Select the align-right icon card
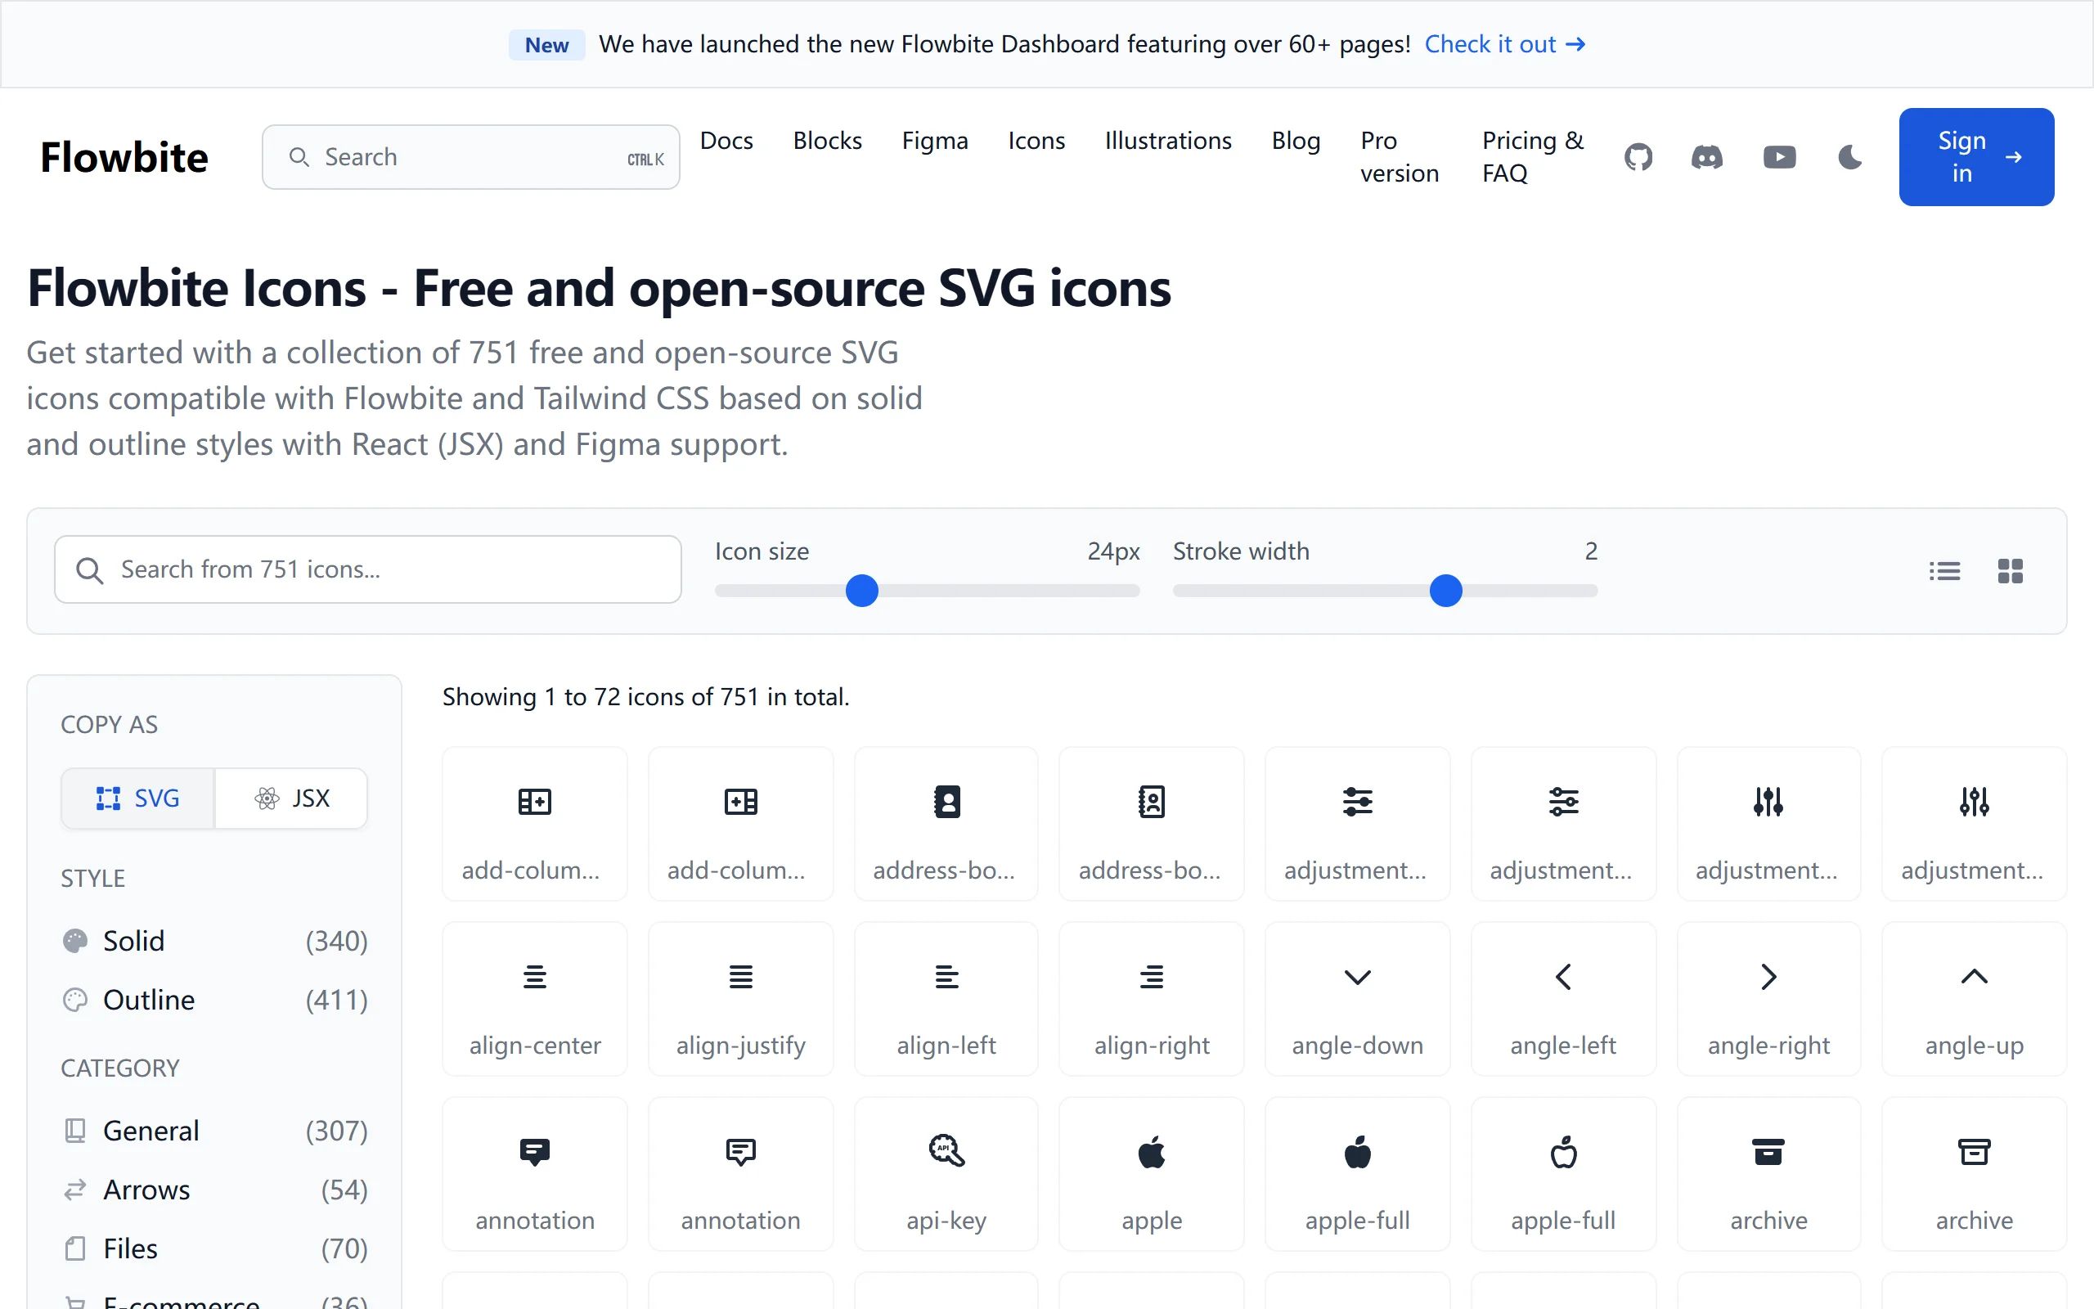The image size is (2094, 1309). (x=1152, y=999)
